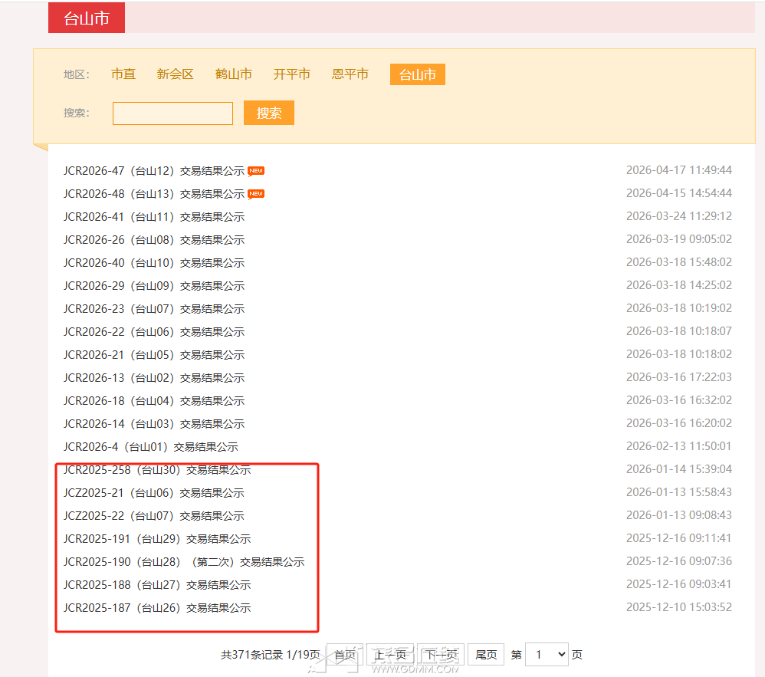
Task: Click the NEW icon next to JCR2026-47
Action: point(255,170)
